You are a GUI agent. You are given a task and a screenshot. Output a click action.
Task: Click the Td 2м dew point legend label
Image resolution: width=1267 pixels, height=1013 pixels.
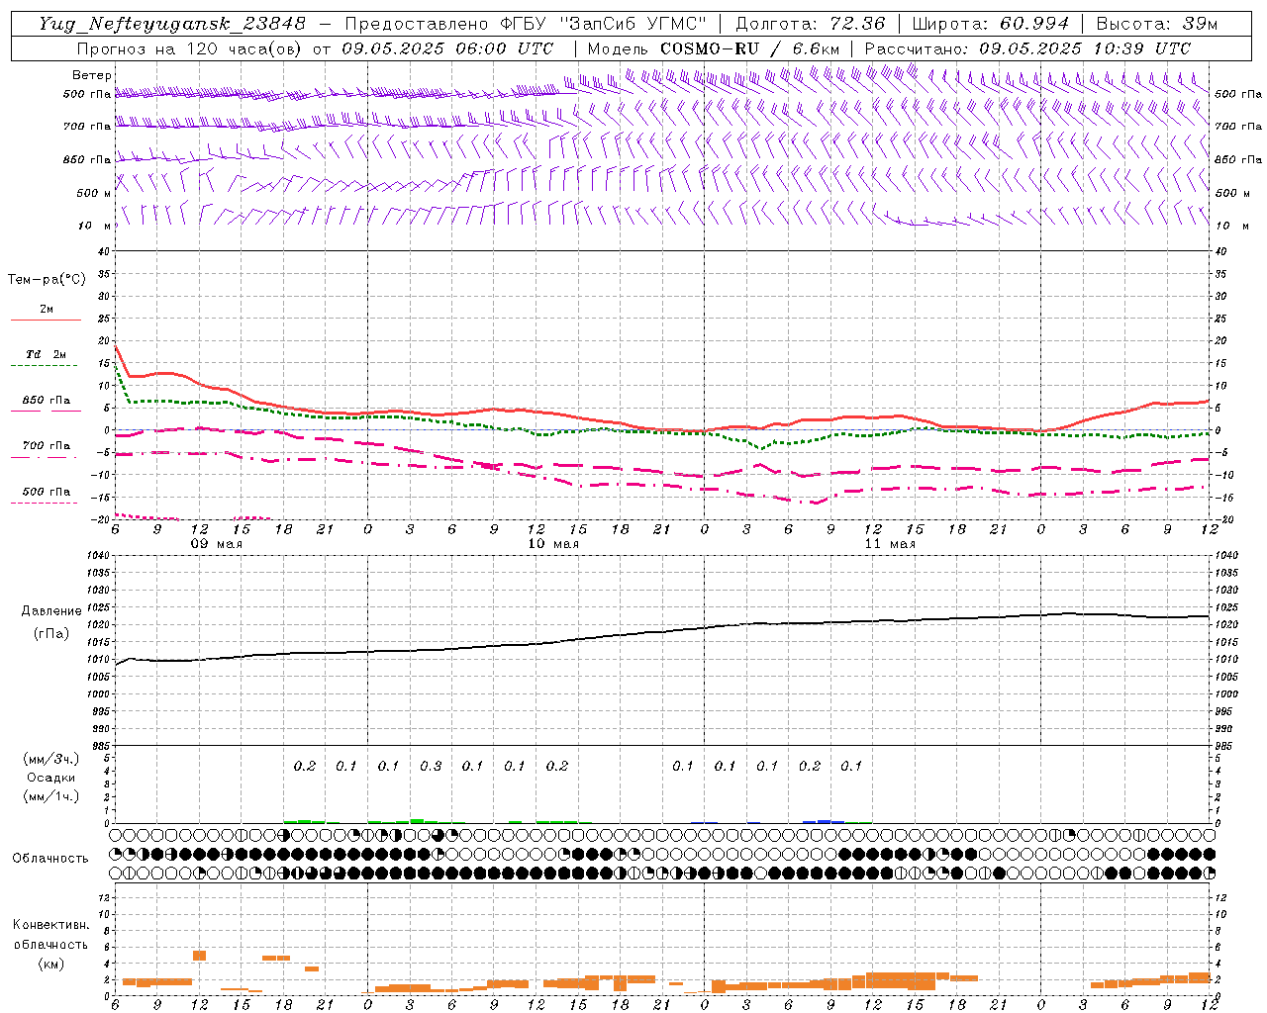coord(47,354)
